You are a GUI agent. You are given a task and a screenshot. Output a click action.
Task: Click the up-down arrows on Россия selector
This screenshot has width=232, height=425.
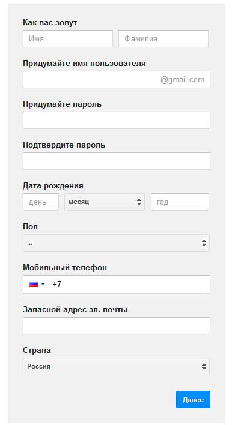204,366
